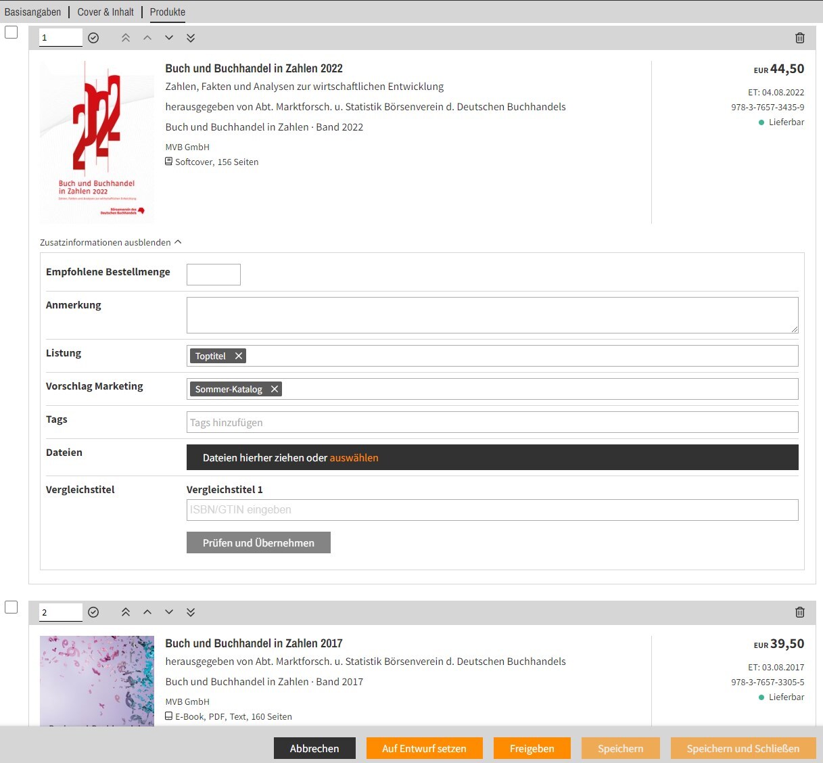Open the 2017 book cover thumbnail

pos(97,681)
